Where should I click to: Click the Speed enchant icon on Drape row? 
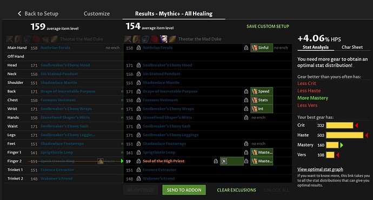tap(254, 91)
